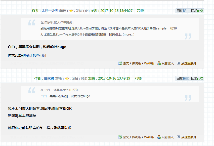Switch to 传统版 view in post 72楼

point(137,63)
